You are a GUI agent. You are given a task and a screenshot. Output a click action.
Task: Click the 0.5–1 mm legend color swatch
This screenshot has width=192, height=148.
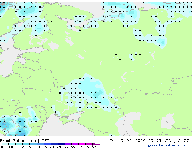click(x=12, y=144)
